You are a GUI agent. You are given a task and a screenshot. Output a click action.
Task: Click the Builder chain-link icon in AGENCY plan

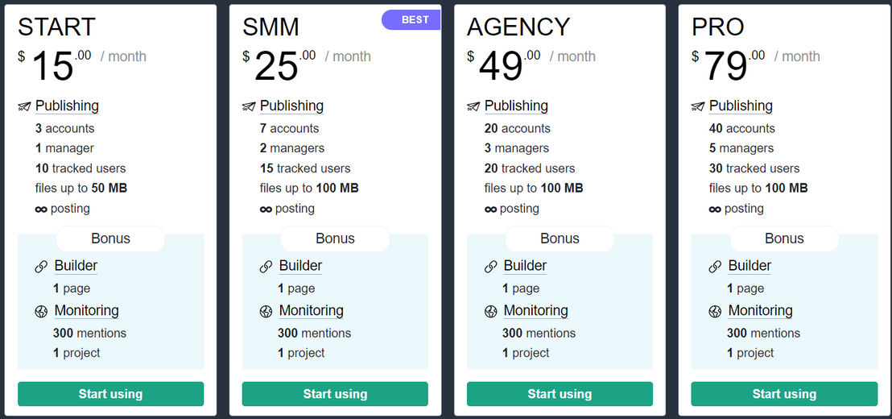[x=490, y=267]
